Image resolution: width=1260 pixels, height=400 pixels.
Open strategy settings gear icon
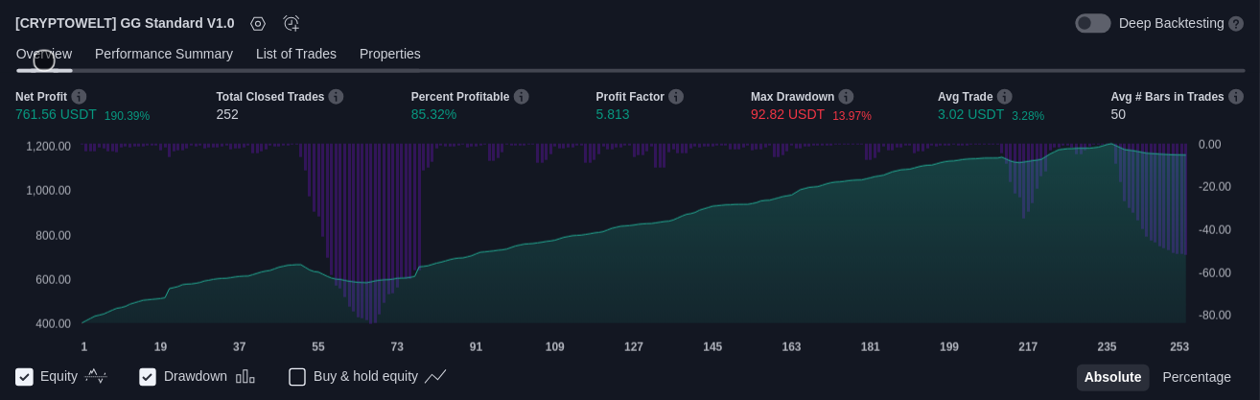[258, 24]
